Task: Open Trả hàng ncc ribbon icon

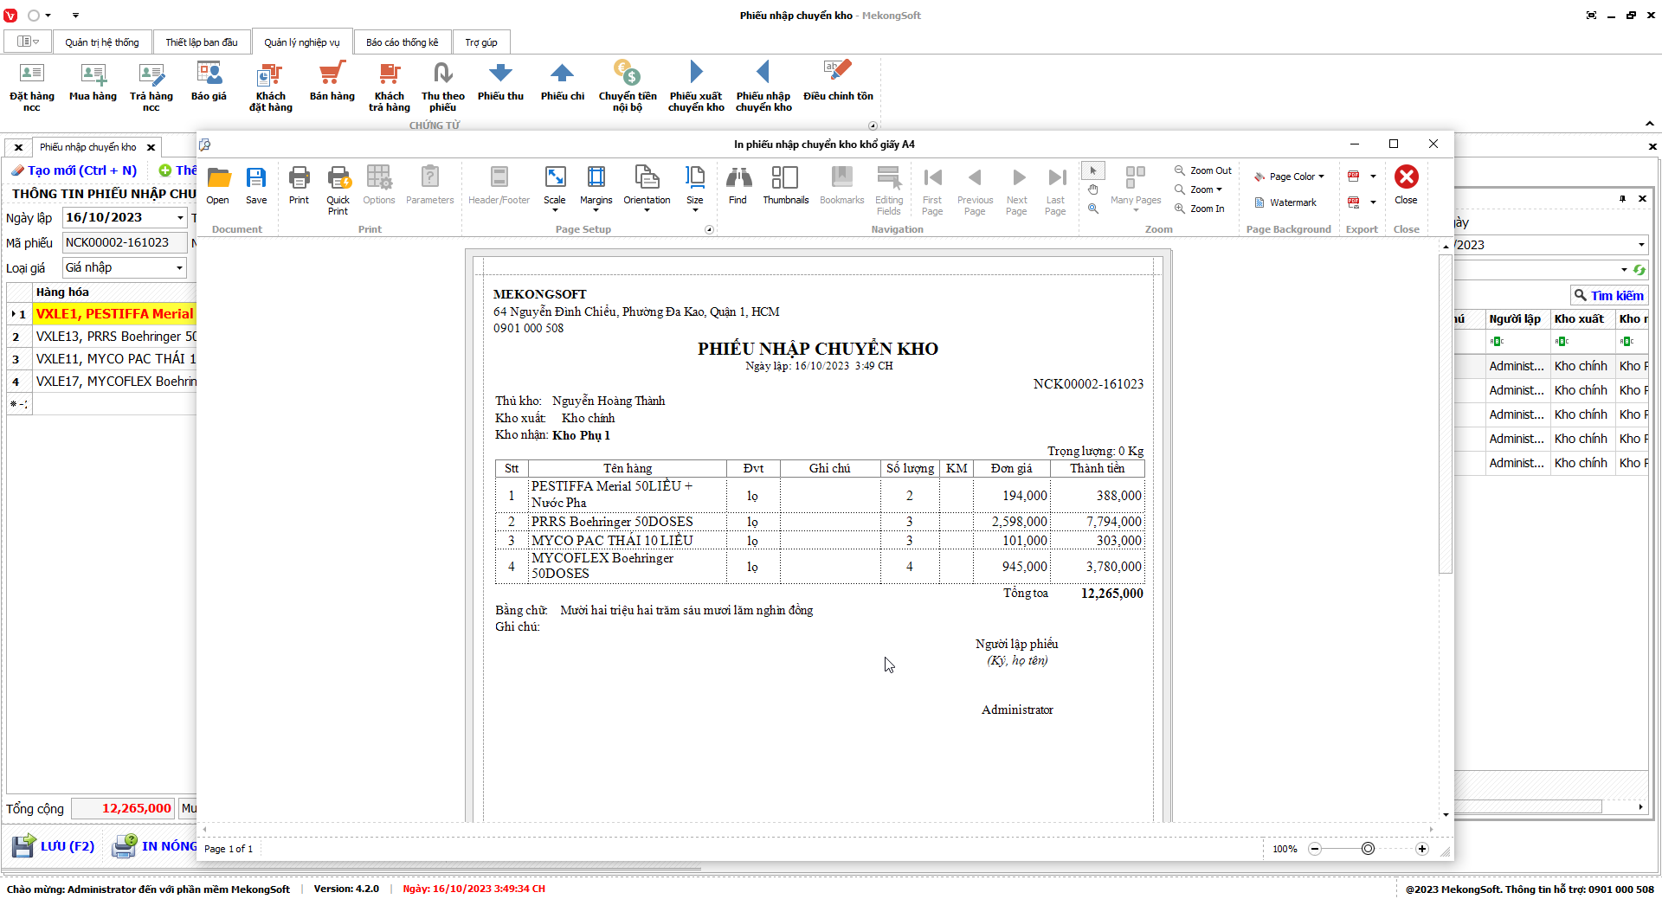Action: (151, 87)
